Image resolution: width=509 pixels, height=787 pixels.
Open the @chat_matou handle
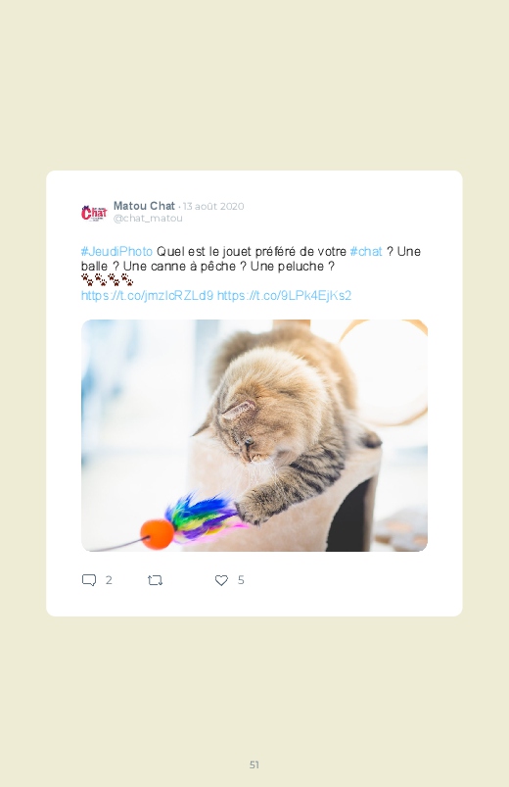pos(148,219)
